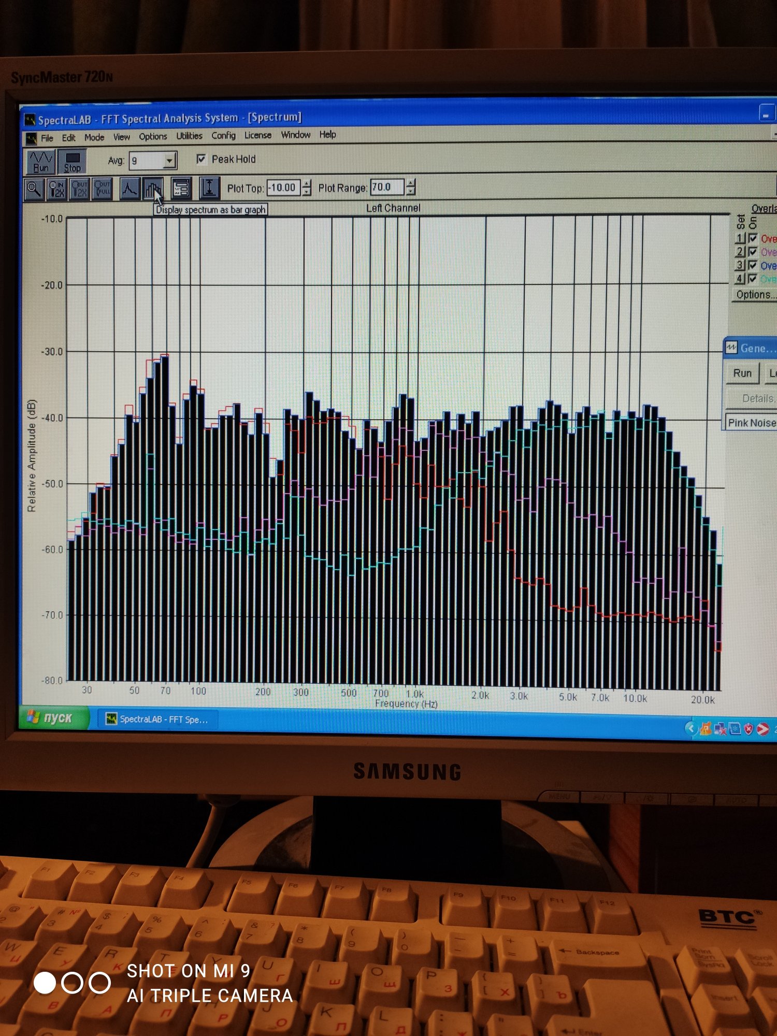Viewport: 777px width, 1036px height.
Task: Expand hidden system tray icons
Action: click(x=690, y=728)
